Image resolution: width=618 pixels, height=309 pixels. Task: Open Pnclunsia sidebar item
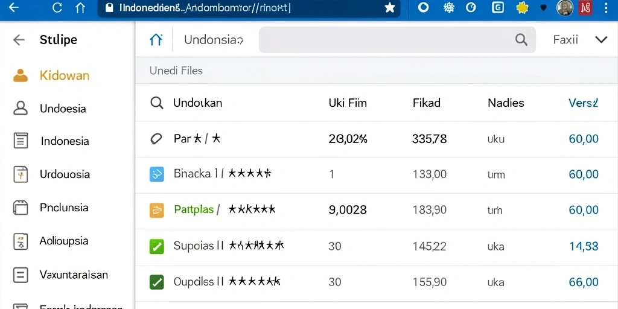pyautogui.click(x=64, y=208)
